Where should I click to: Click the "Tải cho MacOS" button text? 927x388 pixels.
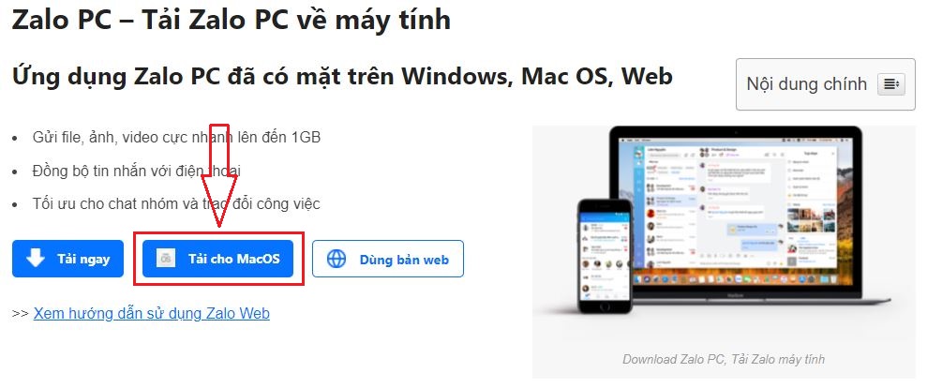[x=234, y=259]
